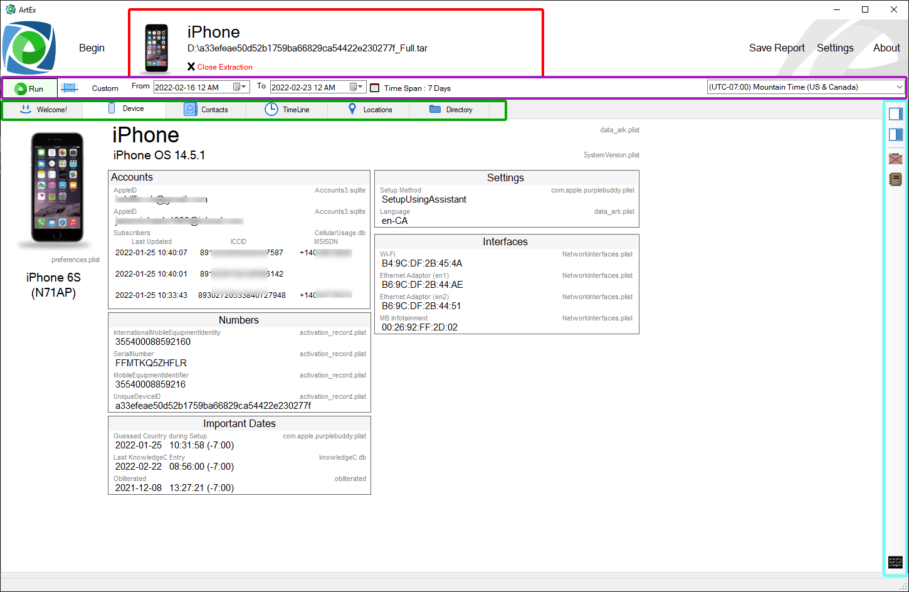This screenshot has width=909, height=592.
Task: Click the map pin icon on Locations tab
Action: coord(352,108)
